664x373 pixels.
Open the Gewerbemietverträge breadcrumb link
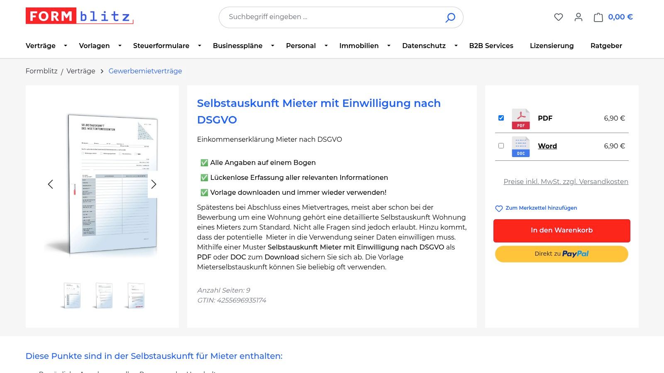[x=145, y=71]
